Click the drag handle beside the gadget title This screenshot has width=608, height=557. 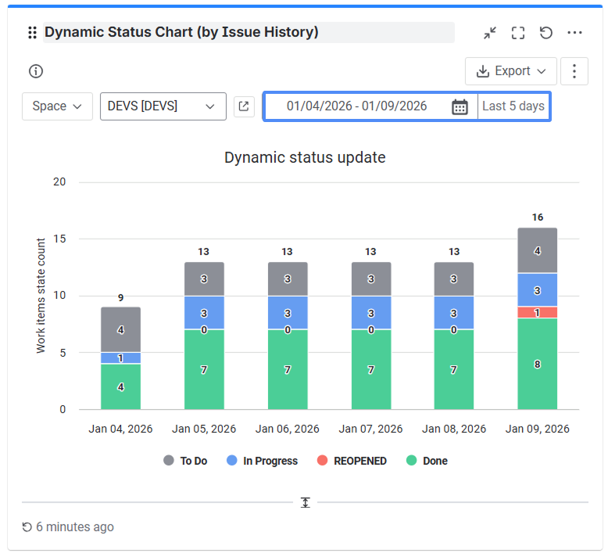(x=32, y=32)
